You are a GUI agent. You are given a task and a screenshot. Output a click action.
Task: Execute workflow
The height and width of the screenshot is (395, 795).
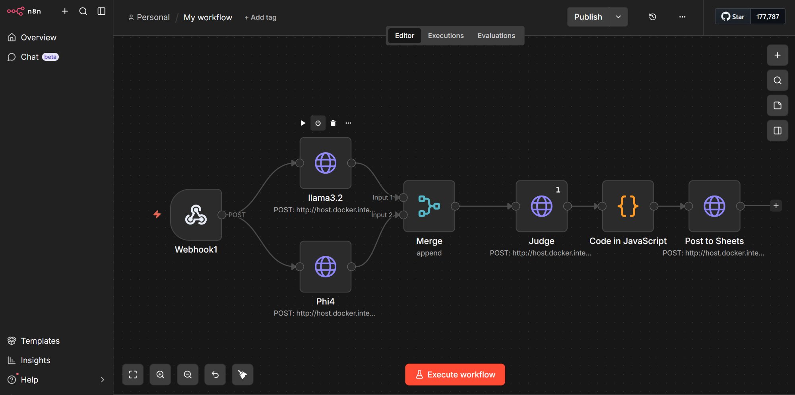point(455,374)
